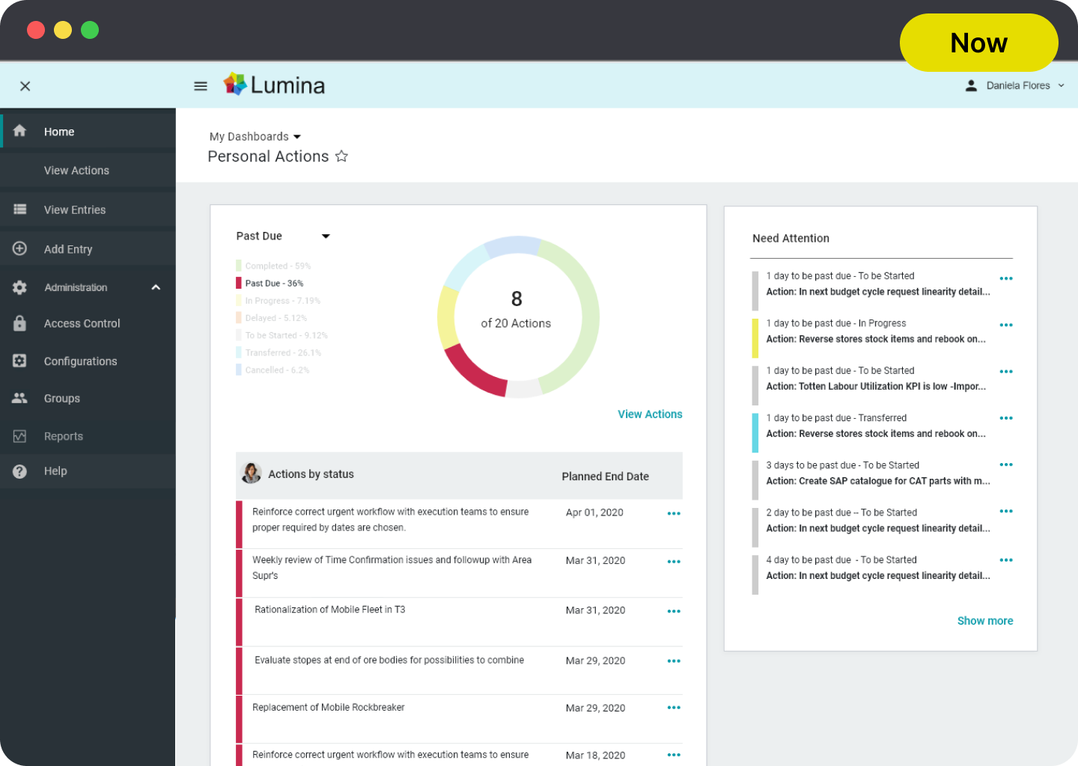Open menu for 4 day to be past due item

pyautogui.click(x=1006, y=560)
